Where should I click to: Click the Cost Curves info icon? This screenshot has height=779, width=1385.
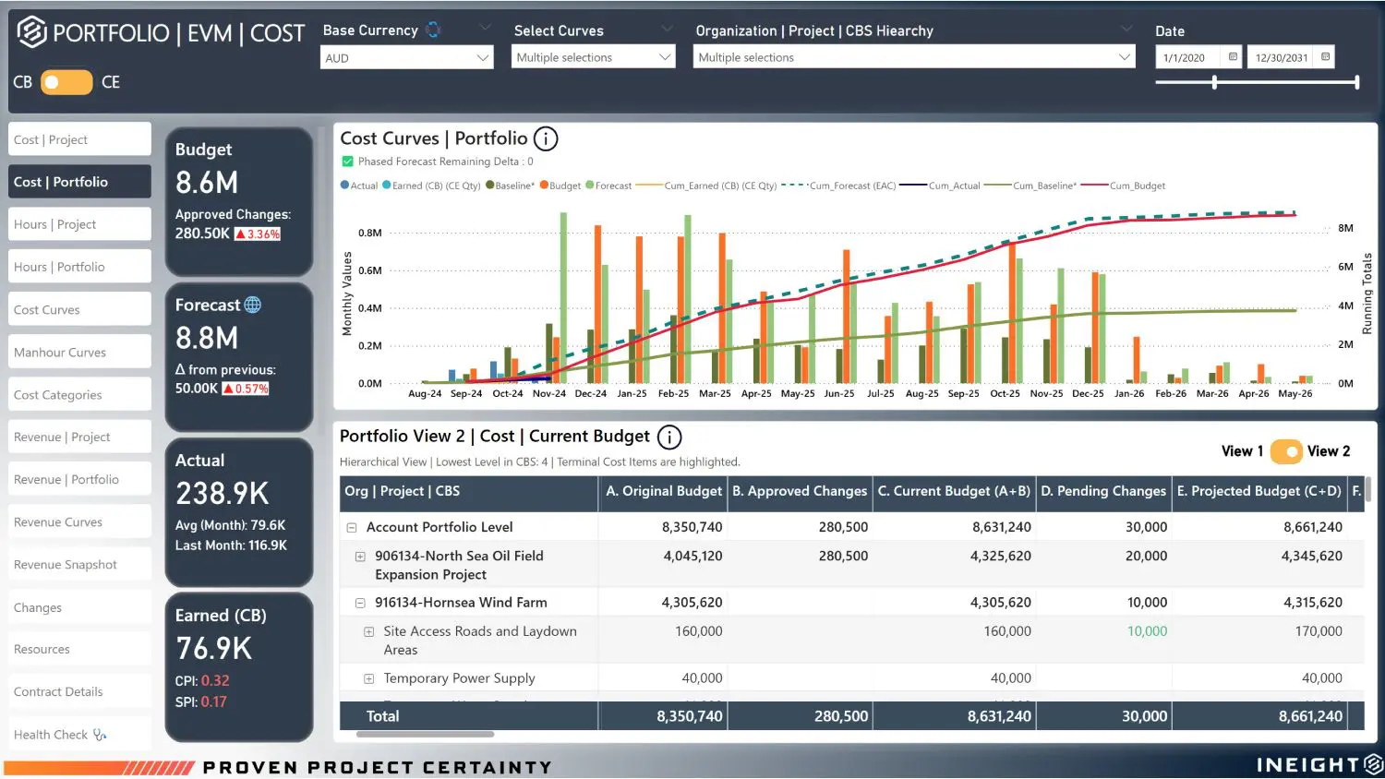point(546,139)
